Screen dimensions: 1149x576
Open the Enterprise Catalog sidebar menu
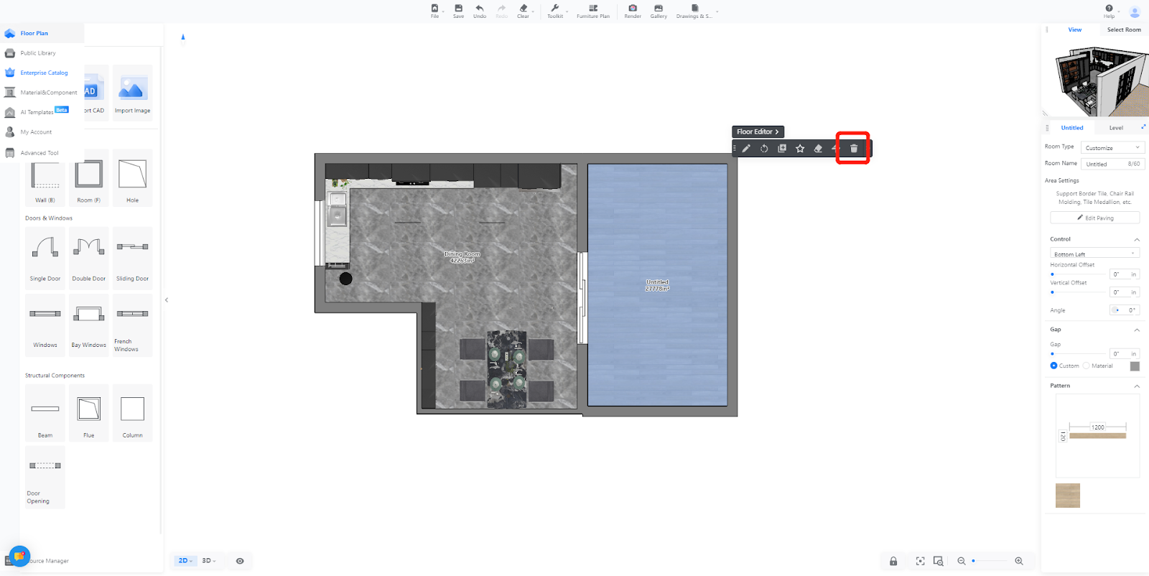[x=42, y=73]
